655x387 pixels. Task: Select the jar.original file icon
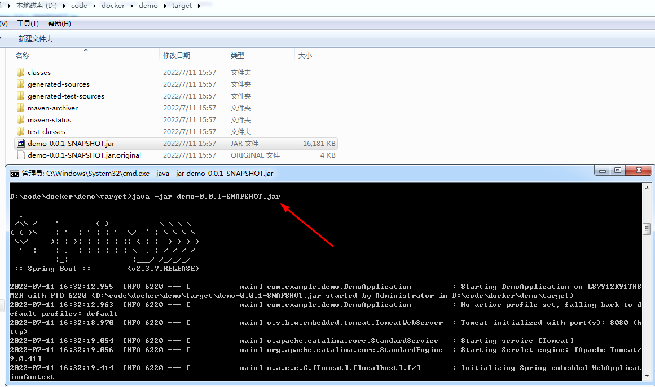click(x=21, y=155)
